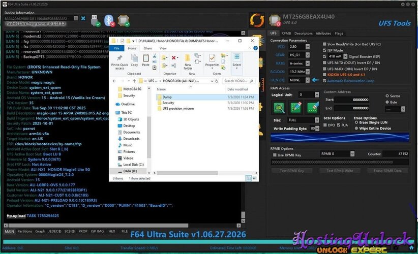Open the Write Padding Byte dropdown
Image resolution: width=418 pixels, height=254 pixels.
(x=317, y=129)
